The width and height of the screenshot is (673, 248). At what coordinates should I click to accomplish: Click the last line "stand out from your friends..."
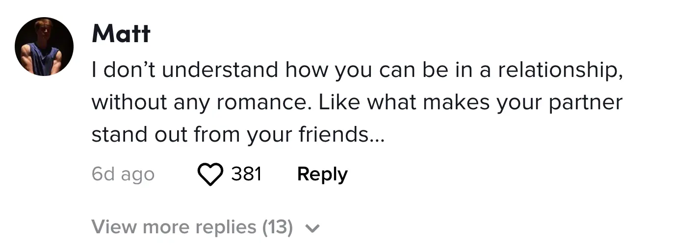pyautogui.click(x=238, y=134)
